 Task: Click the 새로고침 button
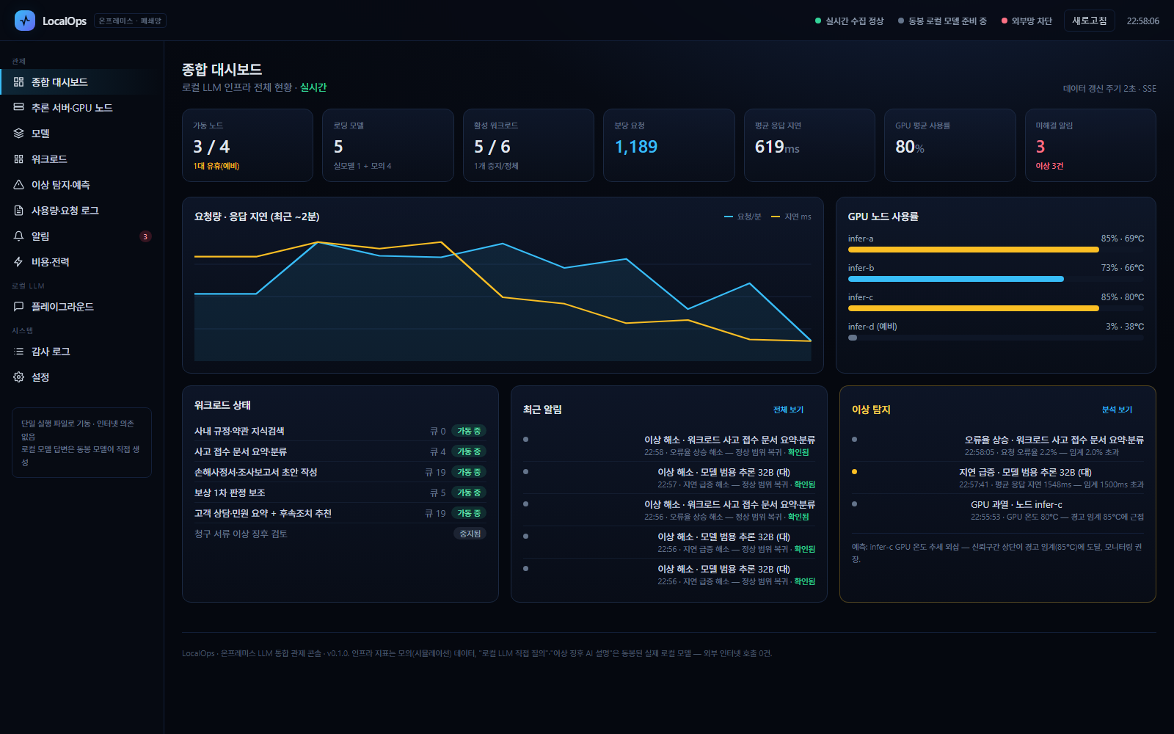click(x=1089, y=21)
